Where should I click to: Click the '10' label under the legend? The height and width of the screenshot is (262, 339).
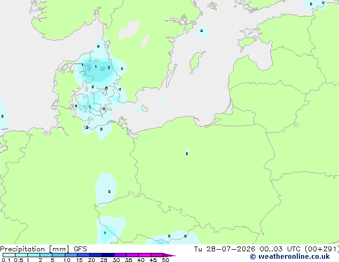[x=67, y=260]
